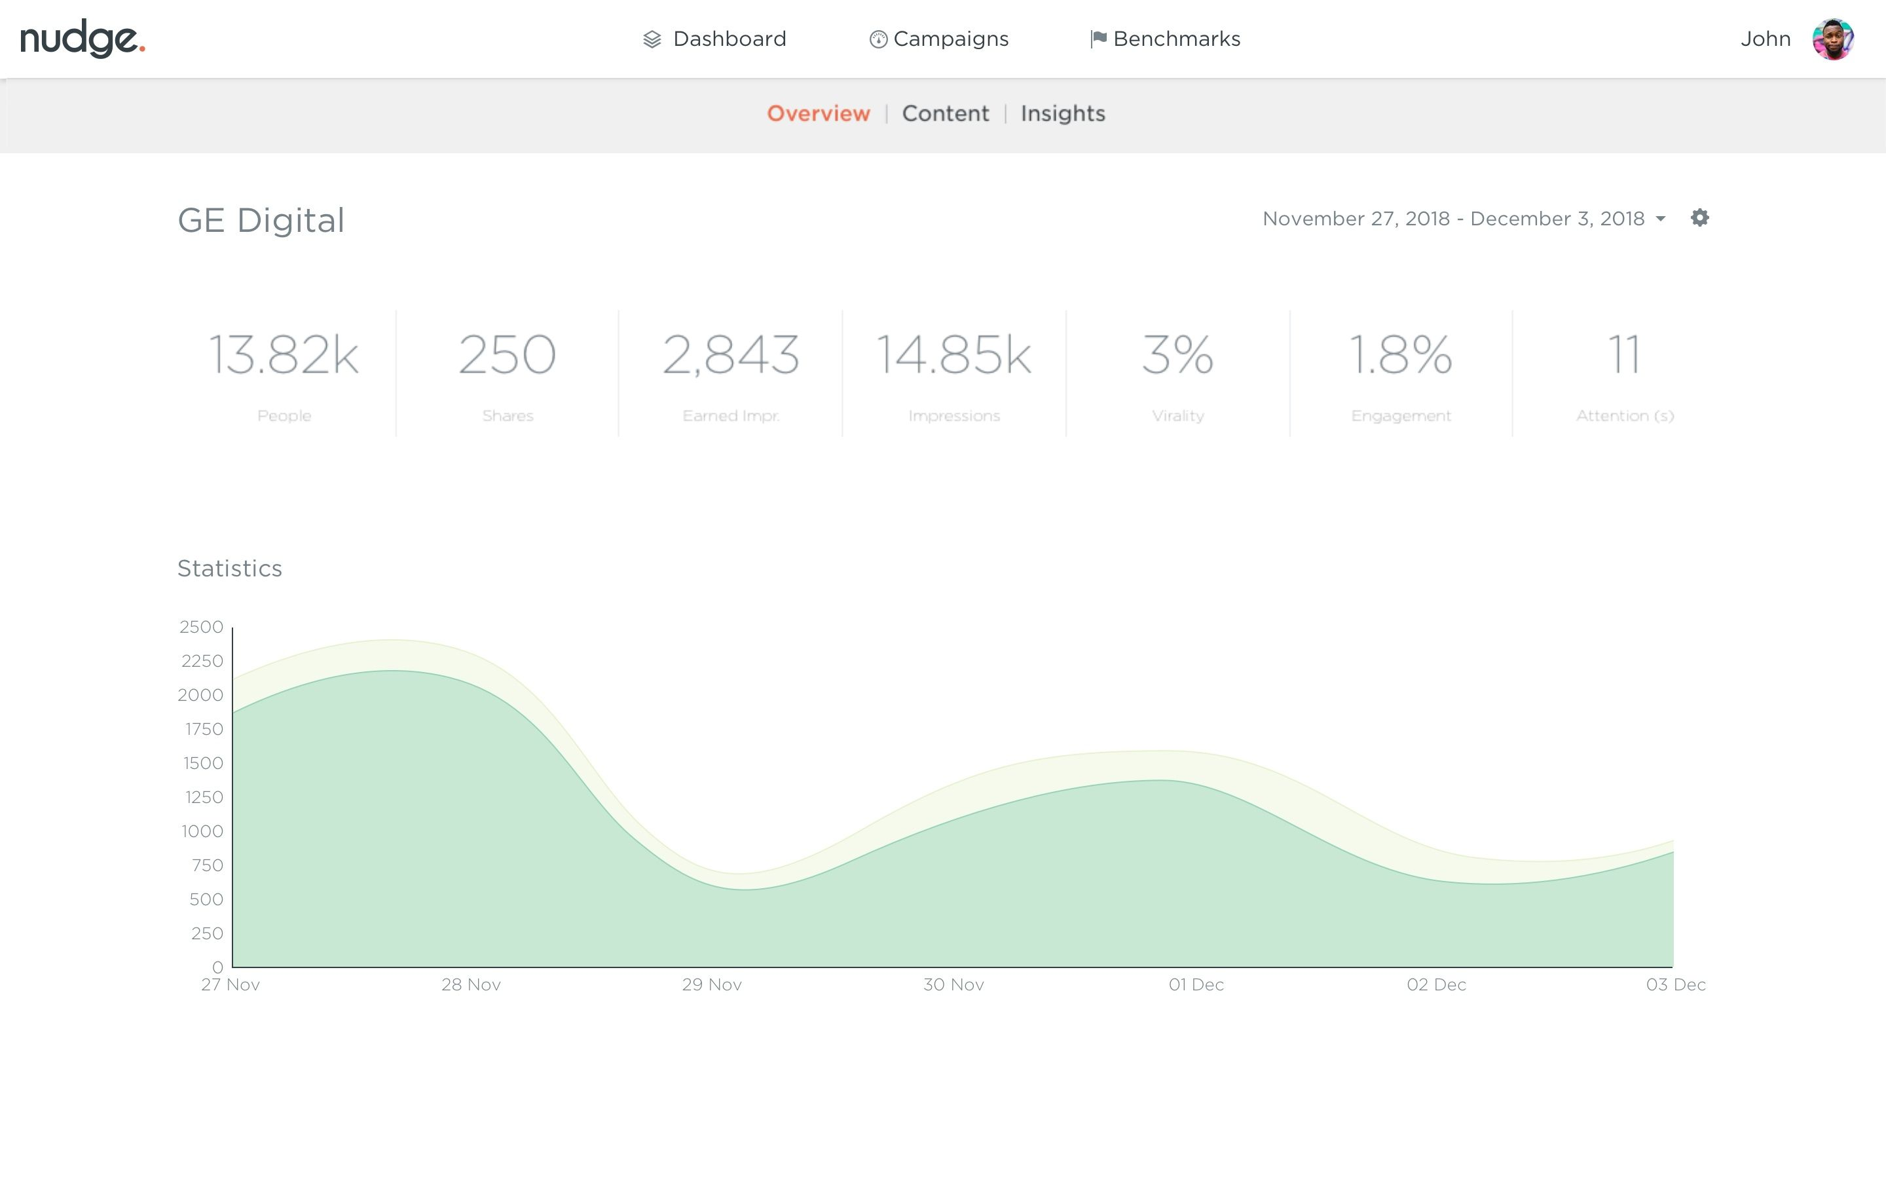Click the 1250 y-axis value
Screen dimensions: 1886x1179
tap(204, 798)
